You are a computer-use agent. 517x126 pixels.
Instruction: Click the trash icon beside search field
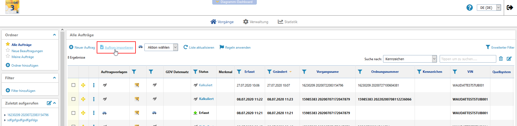click(x=501, y=59)
